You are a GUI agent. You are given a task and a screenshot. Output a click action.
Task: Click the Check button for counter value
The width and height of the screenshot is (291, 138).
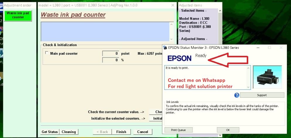point(156,112)
